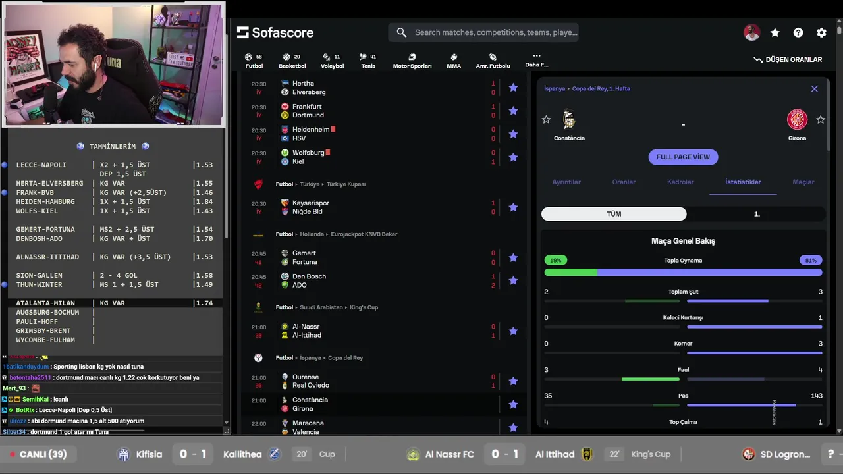Viewport: 843px width, 474px height.
Task: Select the Motor Sporları category
Action: point(412,61)
